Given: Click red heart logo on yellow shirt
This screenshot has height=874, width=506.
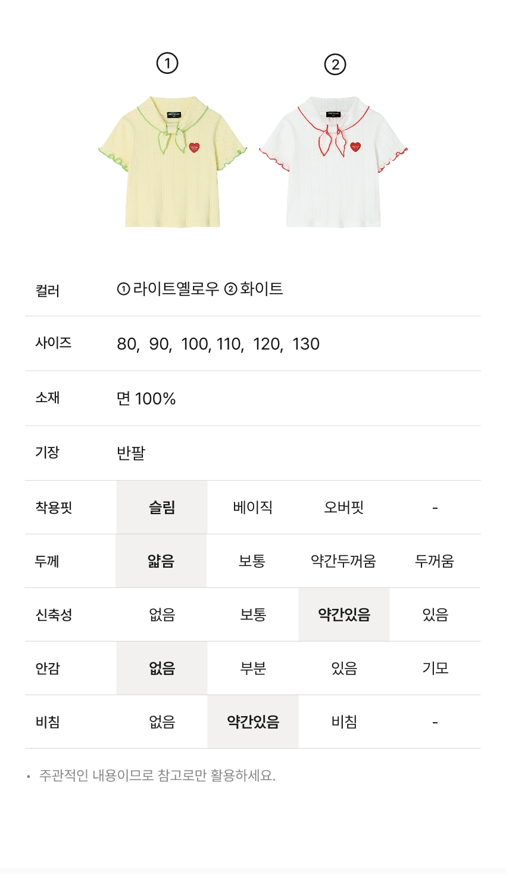Looking at the screenshot, I should point(194,148).
